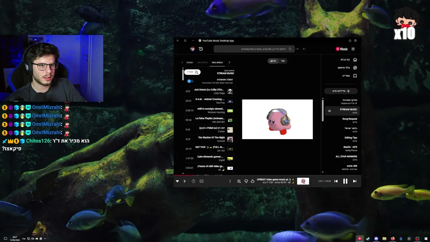Play chill & nostalgic nintendo by Ninteen Gaming
Image resolution: width=430 pixels, height=242 pixels.
coord(209,111)
